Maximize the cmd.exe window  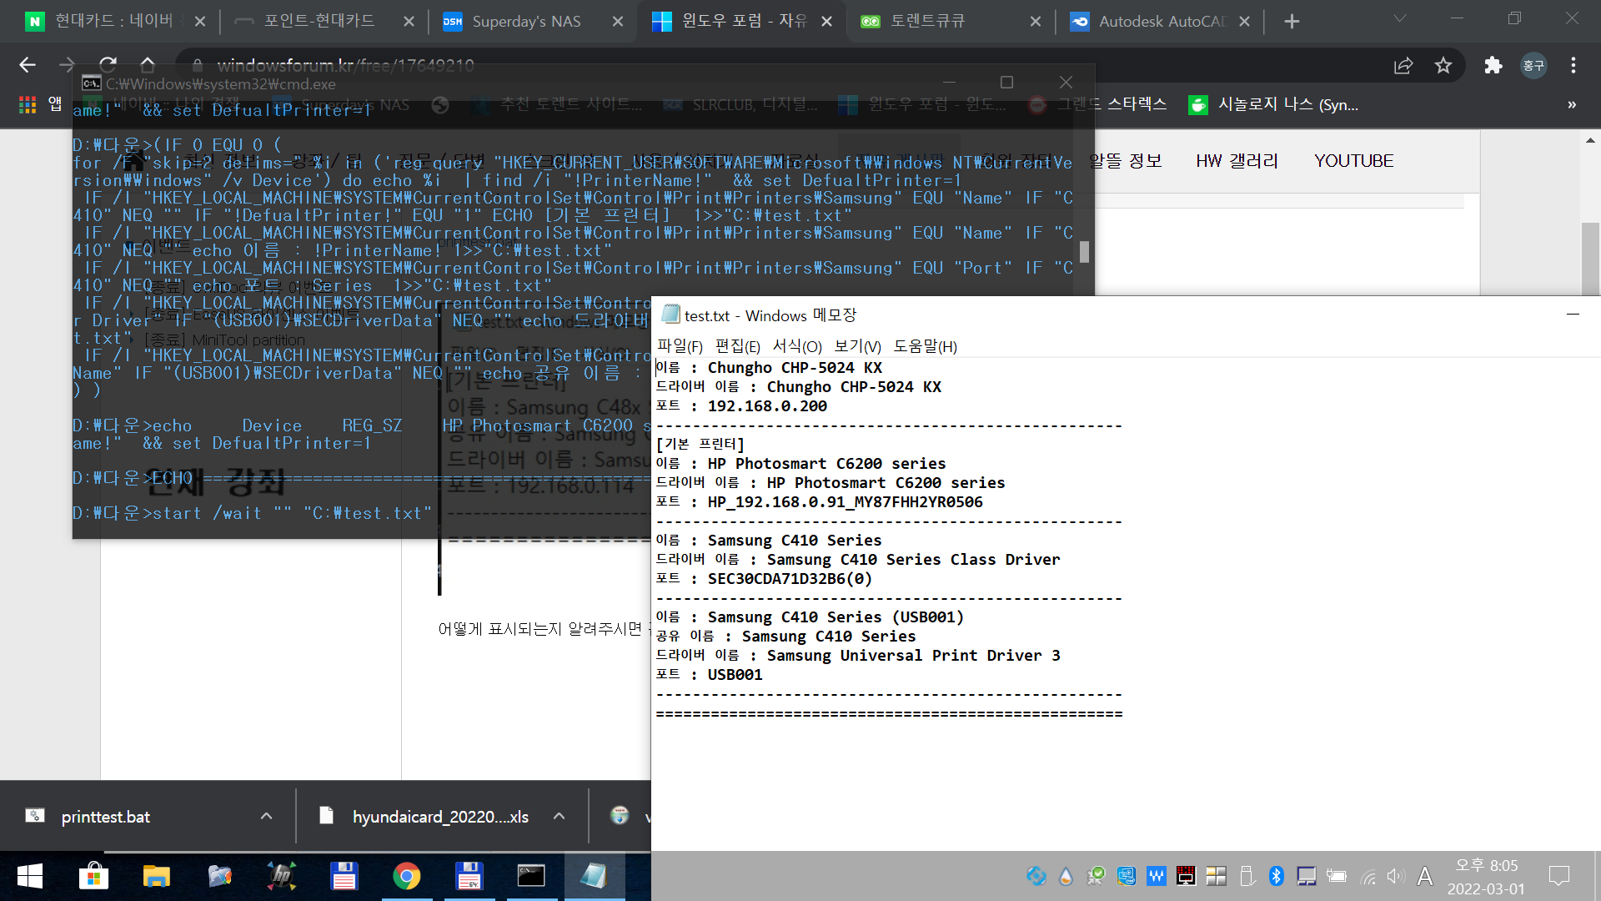(1006, 83)
